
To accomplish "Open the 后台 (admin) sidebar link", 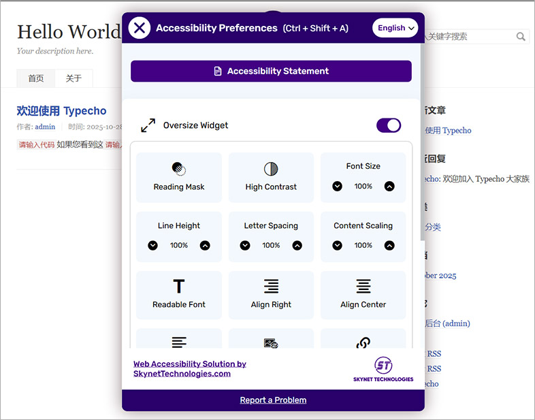I will coord(447,323).
